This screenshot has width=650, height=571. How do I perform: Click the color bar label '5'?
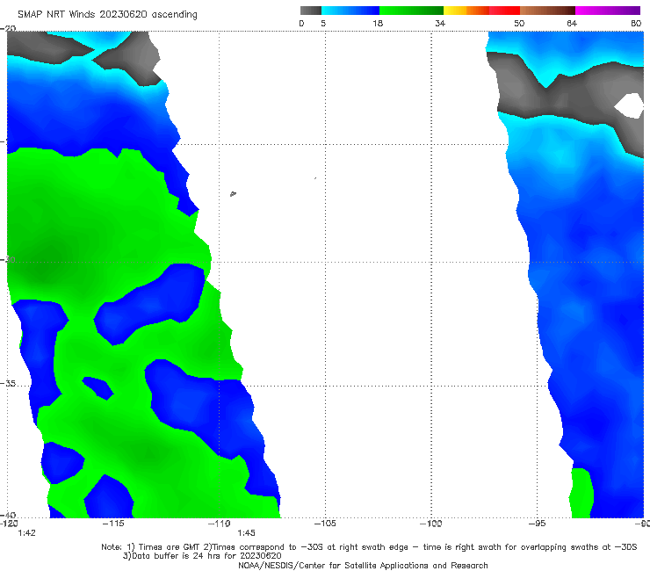[323, 24]
